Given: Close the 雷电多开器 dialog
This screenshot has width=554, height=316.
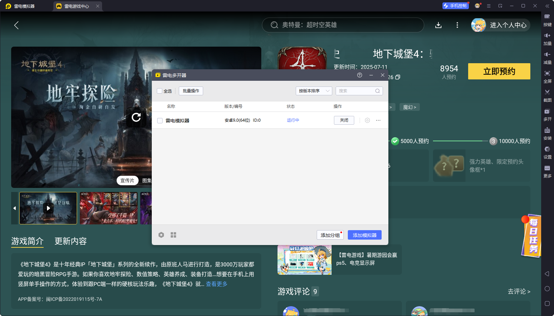Looking at the screenshot, I should point(383,75).
